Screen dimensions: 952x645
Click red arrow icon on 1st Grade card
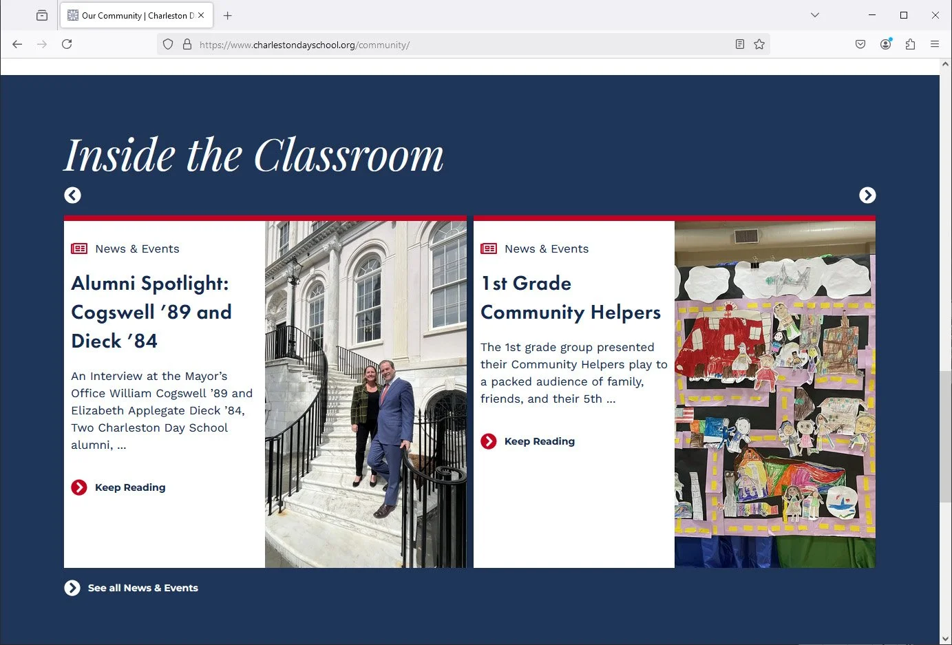(489, 441)
